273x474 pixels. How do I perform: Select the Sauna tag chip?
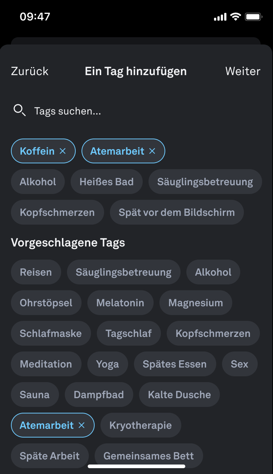click(x=35, y=395)
